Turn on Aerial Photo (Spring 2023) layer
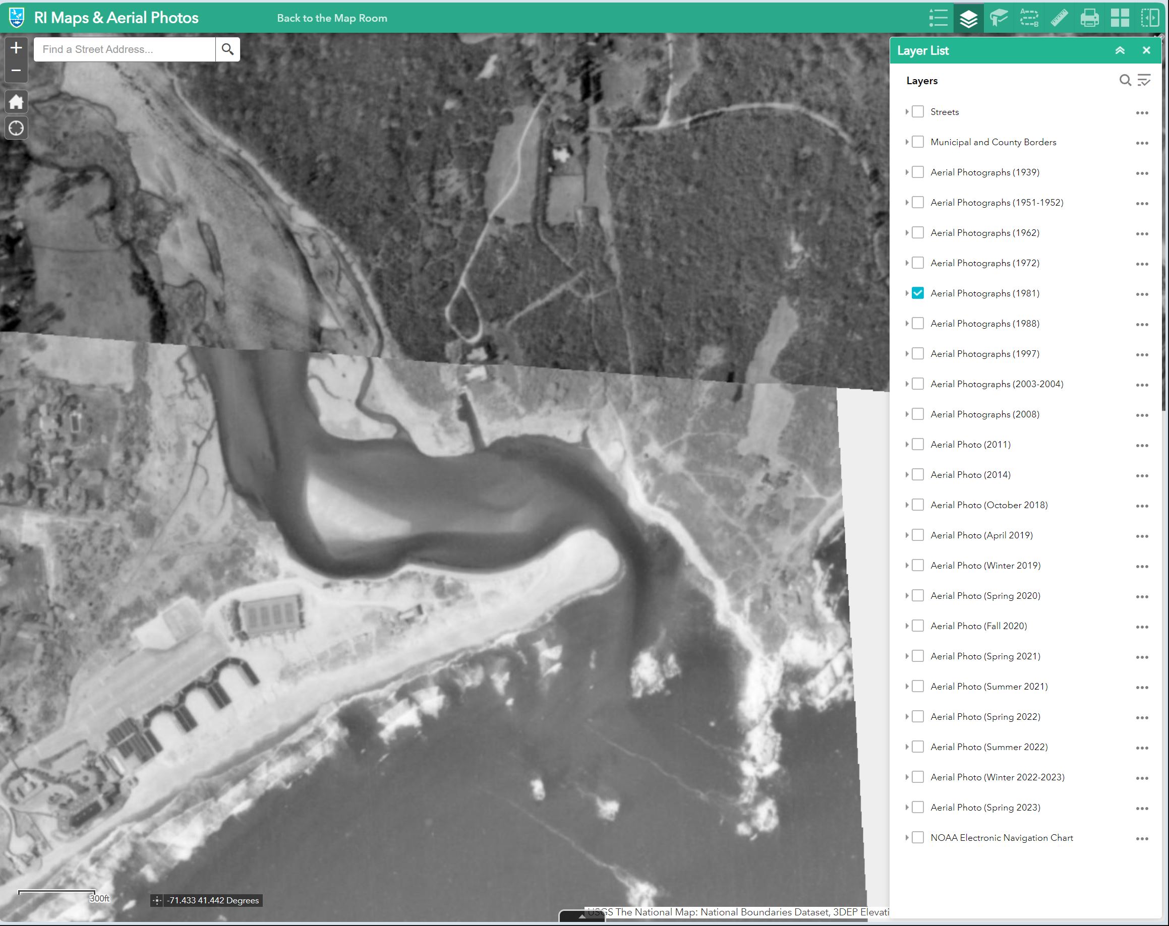1169x926 pixels. 917,808
